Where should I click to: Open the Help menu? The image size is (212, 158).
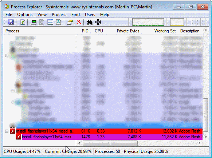click(x=105, y=15)
